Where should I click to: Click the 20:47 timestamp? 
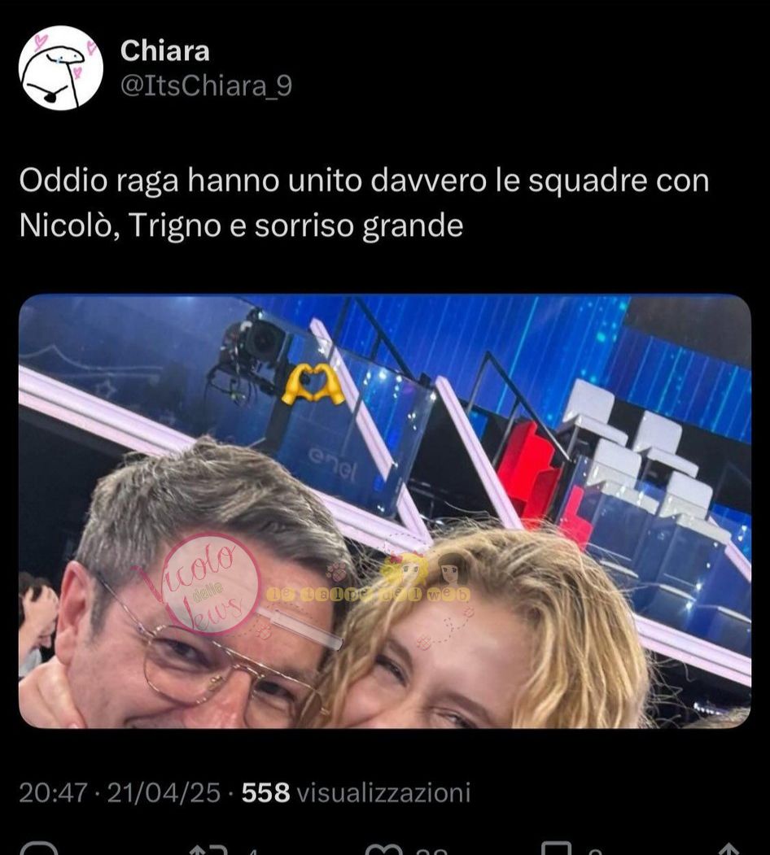[x=53, y=792]
